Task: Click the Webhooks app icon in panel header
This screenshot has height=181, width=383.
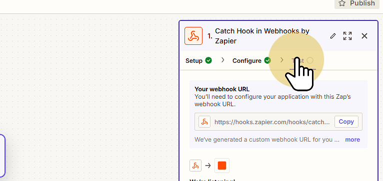Action: pyautogui.click(x=193, y=36)
